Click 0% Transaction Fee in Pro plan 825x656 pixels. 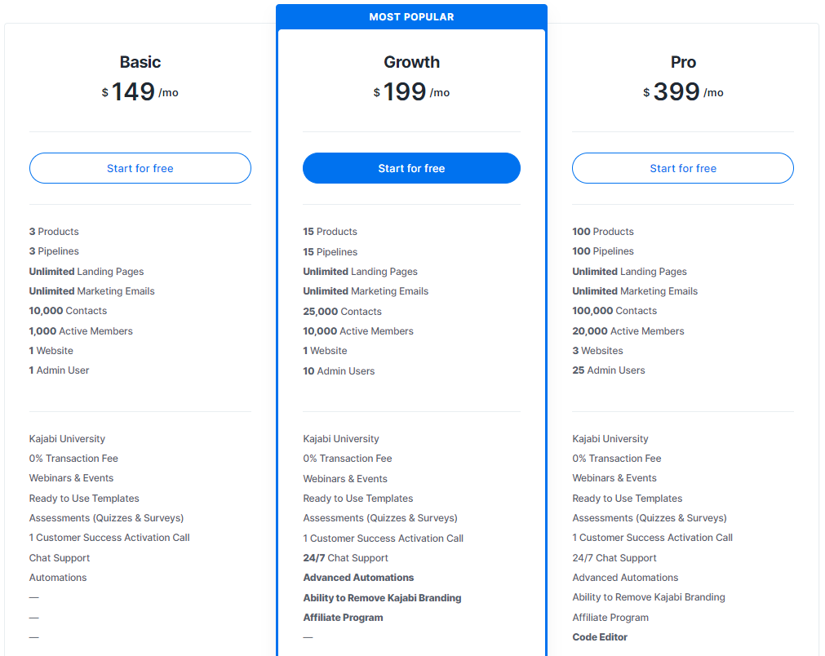point(617,459)
